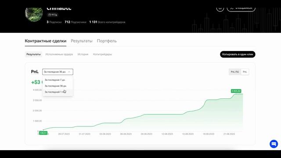Click the 18.08.2023 date on chart axis
This screenshot has width=281, height=158.
pos(209,134)
